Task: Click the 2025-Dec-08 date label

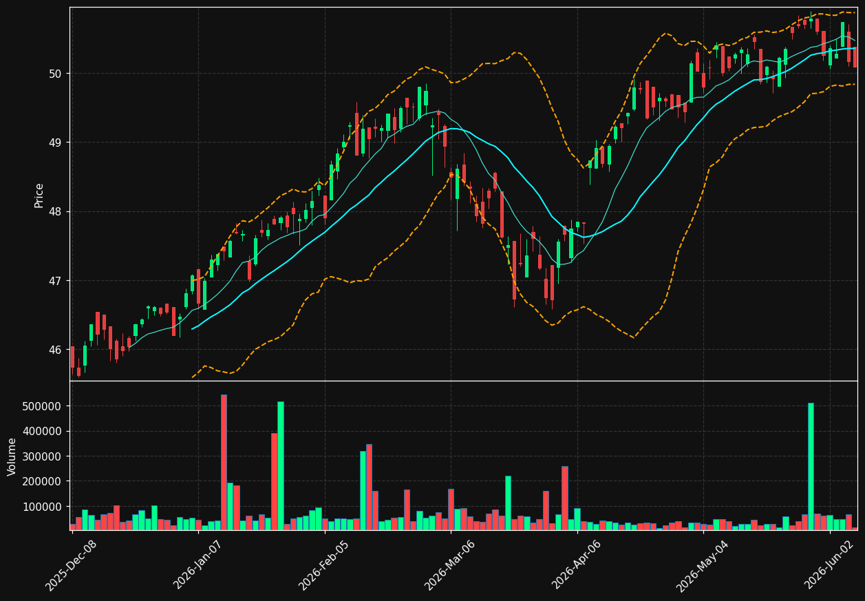Action: [72, 565]
